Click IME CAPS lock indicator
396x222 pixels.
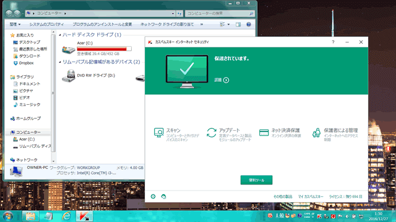pos(307,214)
